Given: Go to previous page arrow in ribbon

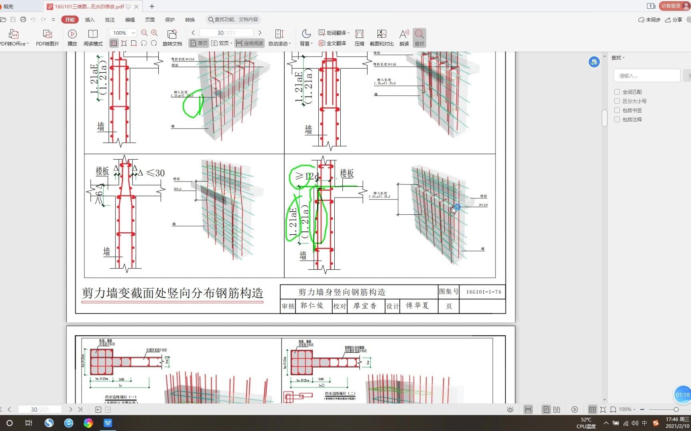Looking at the screenshot, I should [193, 33].
